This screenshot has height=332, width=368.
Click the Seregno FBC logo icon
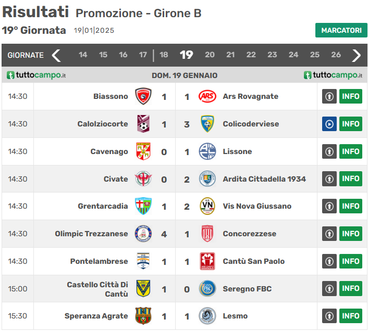click(x=207, y=289)
